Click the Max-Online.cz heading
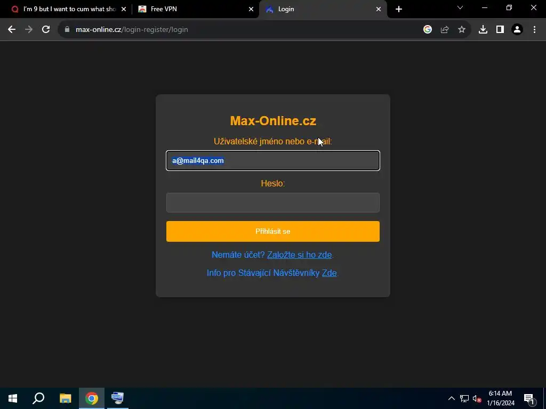This screenshot has height=409, width=546. [273, 121]
